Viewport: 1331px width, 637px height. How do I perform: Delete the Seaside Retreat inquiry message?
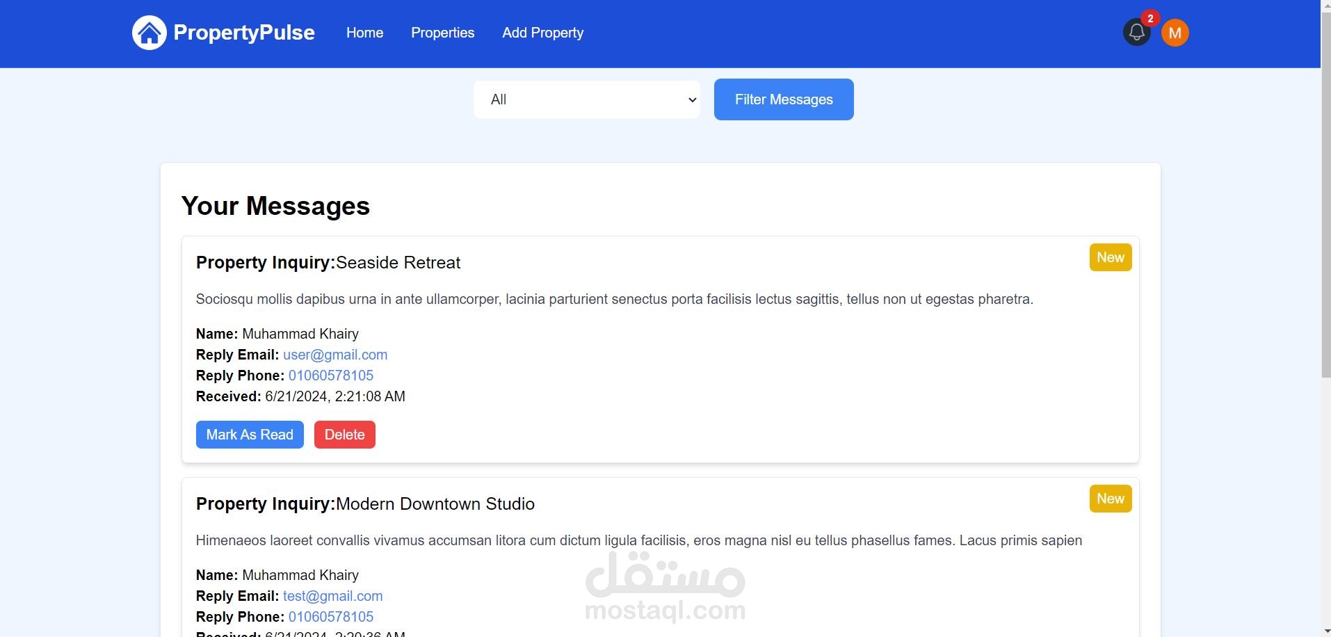click(x=345, y=435)
